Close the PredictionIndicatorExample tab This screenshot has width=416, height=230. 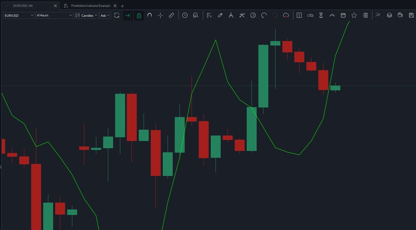pos(115,6)
